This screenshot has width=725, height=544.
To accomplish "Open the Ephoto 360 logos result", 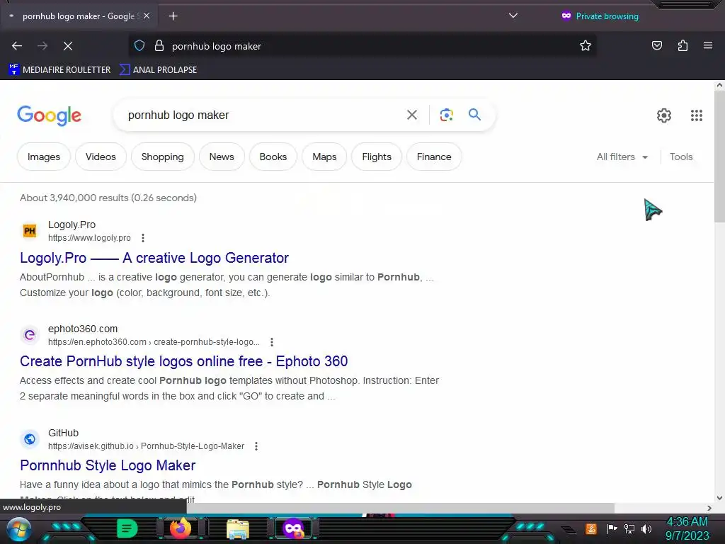I will click(183, 361).
